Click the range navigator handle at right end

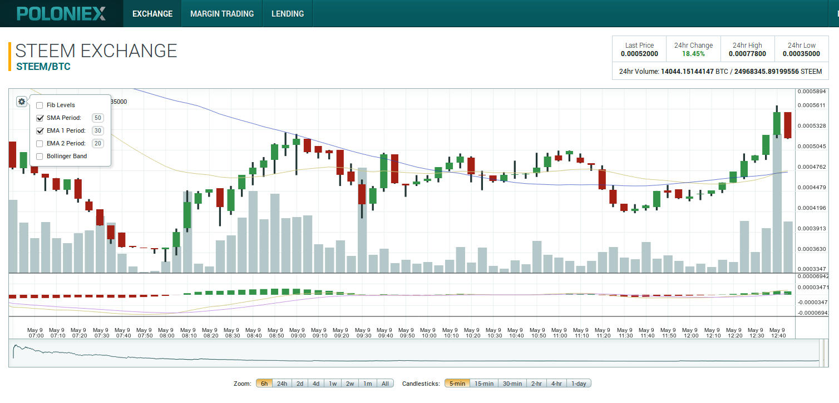coord(822,352)
